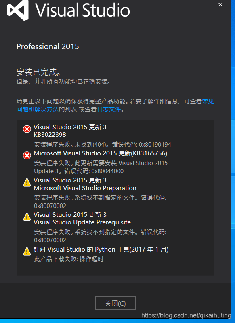Click the red error icon next to KB3165756
The height and width of the screenshot is (323, 235).
(27, 155)
